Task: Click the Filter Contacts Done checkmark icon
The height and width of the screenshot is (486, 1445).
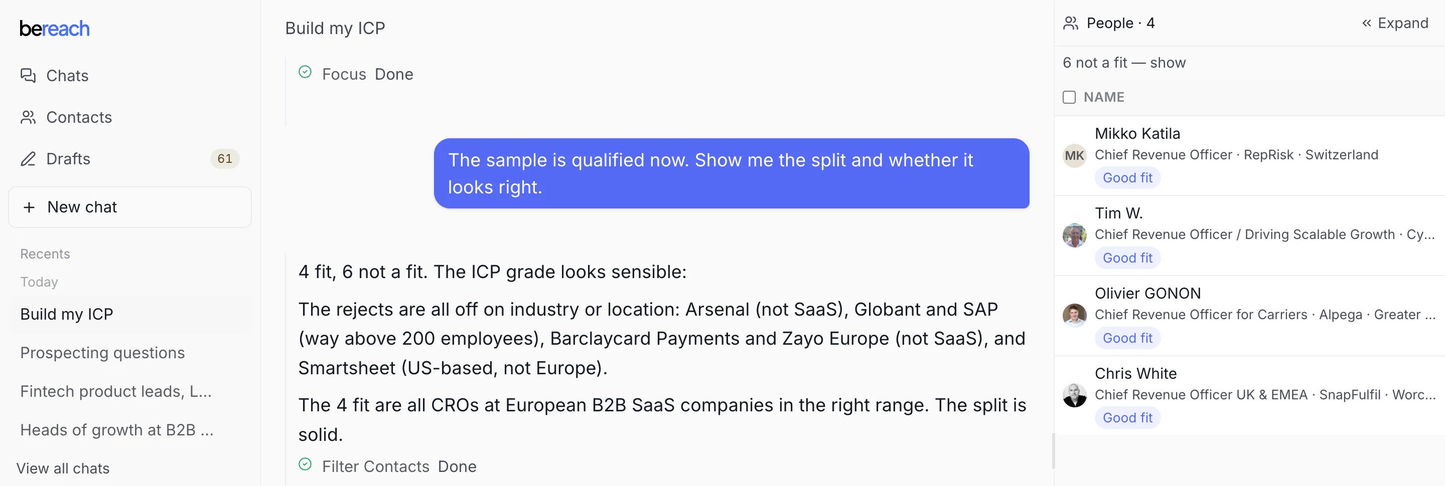Action: [x=305, y=464]
